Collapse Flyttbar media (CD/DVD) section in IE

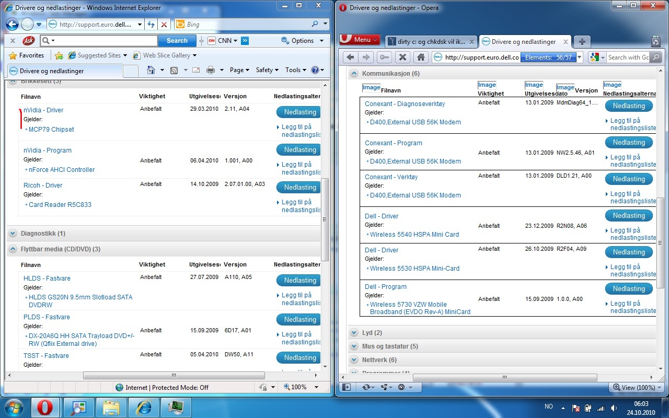click(x=13, y=249)
